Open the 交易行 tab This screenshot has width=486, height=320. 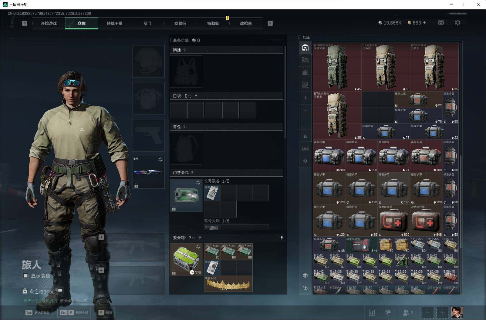[180, 23]
